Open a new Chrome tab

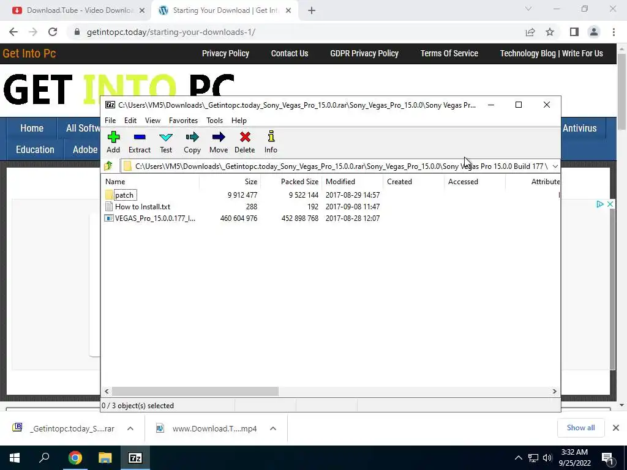tap(312, 11)
